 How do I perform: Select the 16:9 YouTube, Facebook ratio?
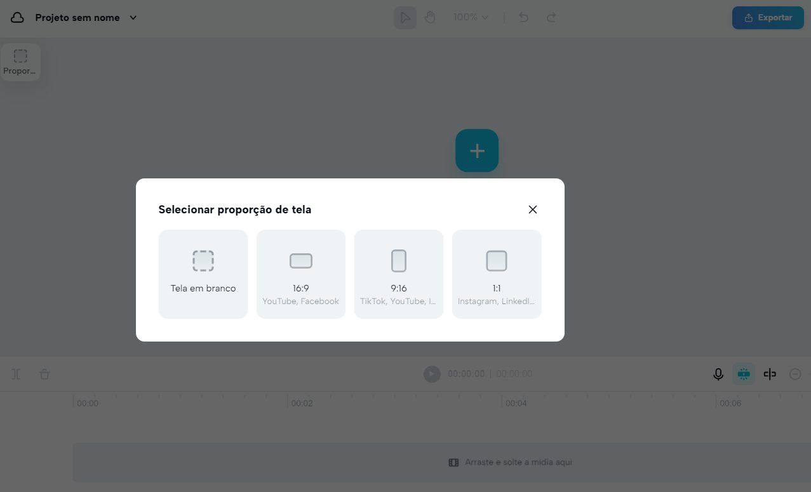[301, 274]
